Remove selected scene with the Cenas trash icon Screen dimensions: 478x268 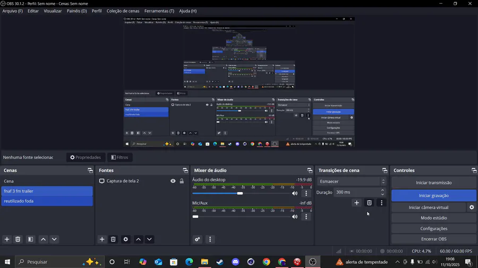[18, 239]
